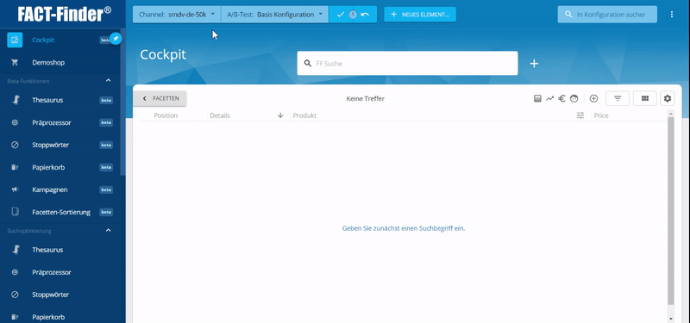Viewport: 690px width, 323px height.
Task: Click the undo arrow in top bar
Action: [x=365, y=15]
